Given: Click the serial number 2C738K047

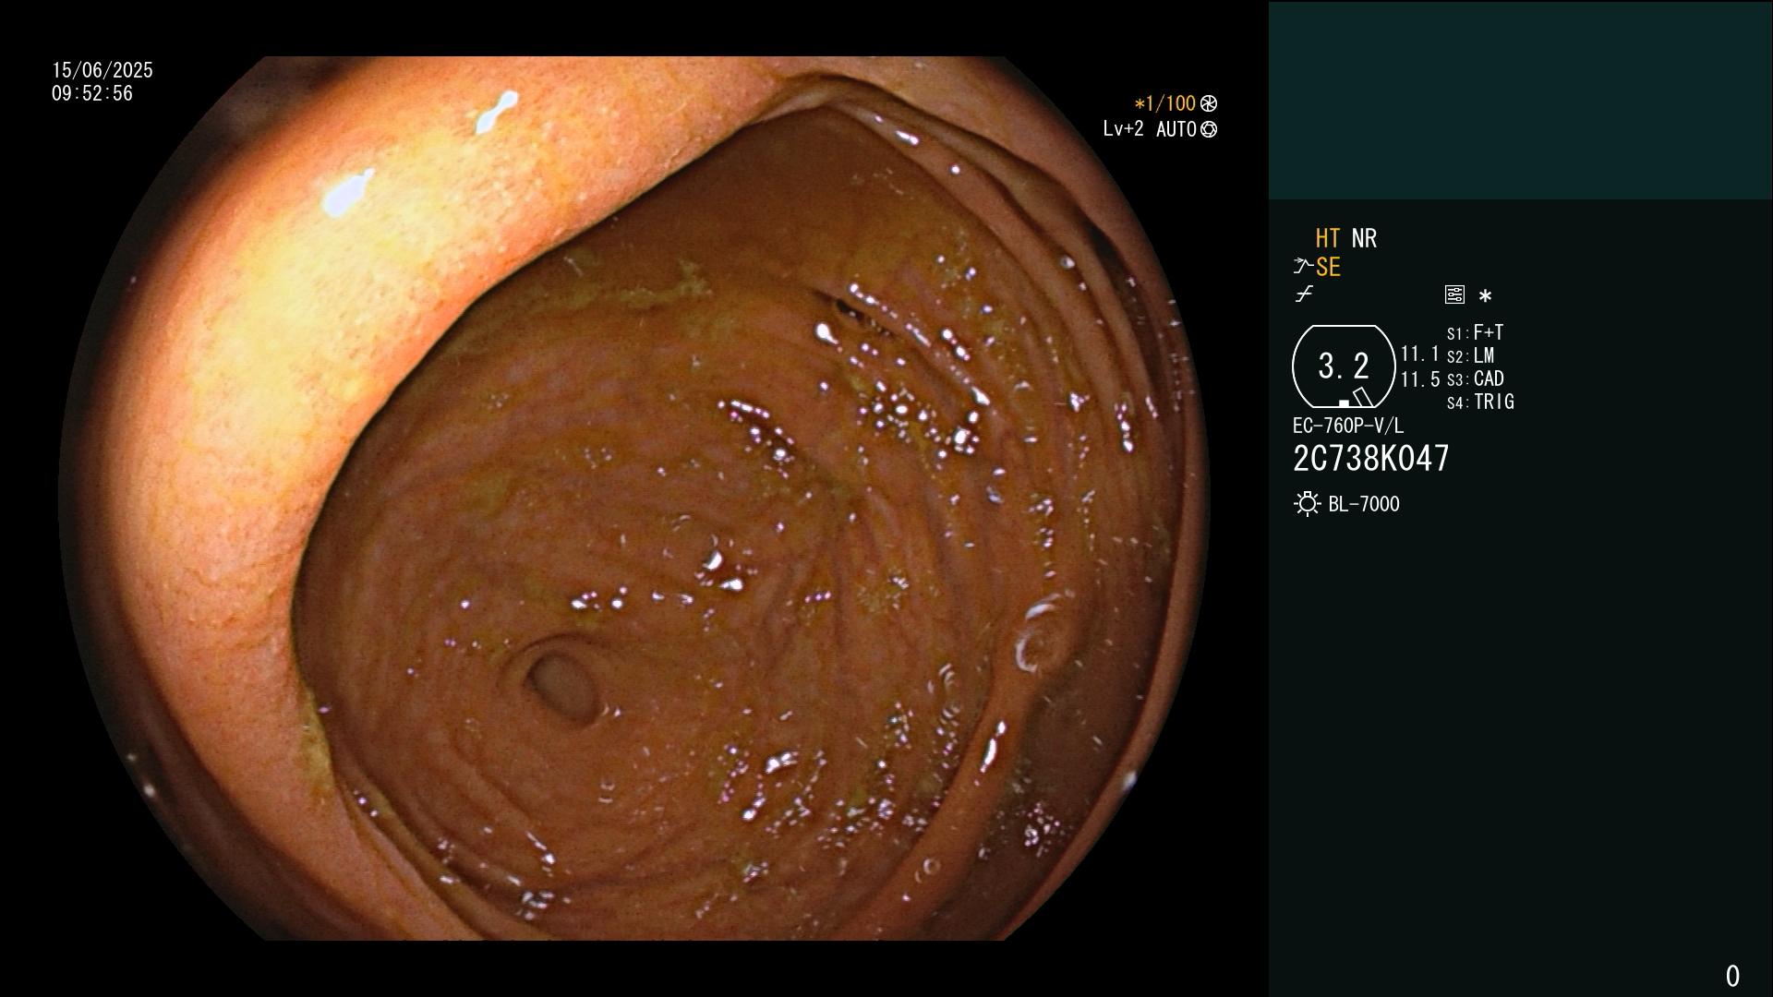Looking at the screenshot, I should click(x=1371, y=458).
